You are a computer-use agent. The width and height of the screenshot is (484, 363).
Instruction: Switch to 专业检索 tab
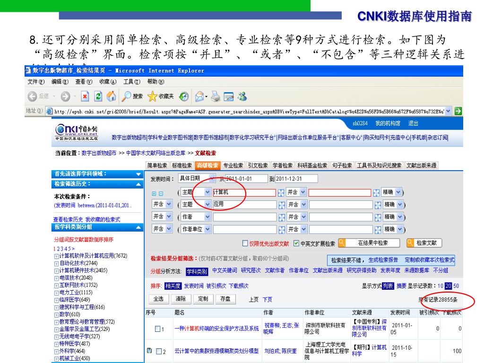pos(233,165)
